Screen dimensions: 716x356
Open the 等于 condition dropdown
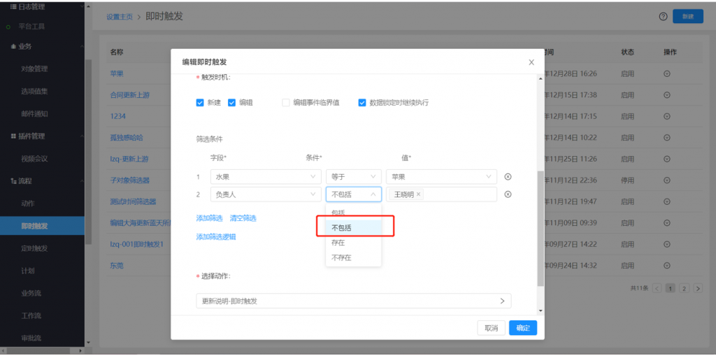[353, 177]
